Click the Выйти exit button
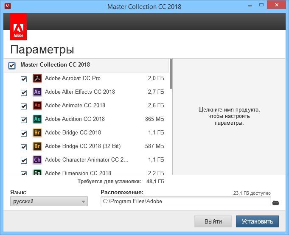The image size is (289, 235). click(x=213, y=221)
